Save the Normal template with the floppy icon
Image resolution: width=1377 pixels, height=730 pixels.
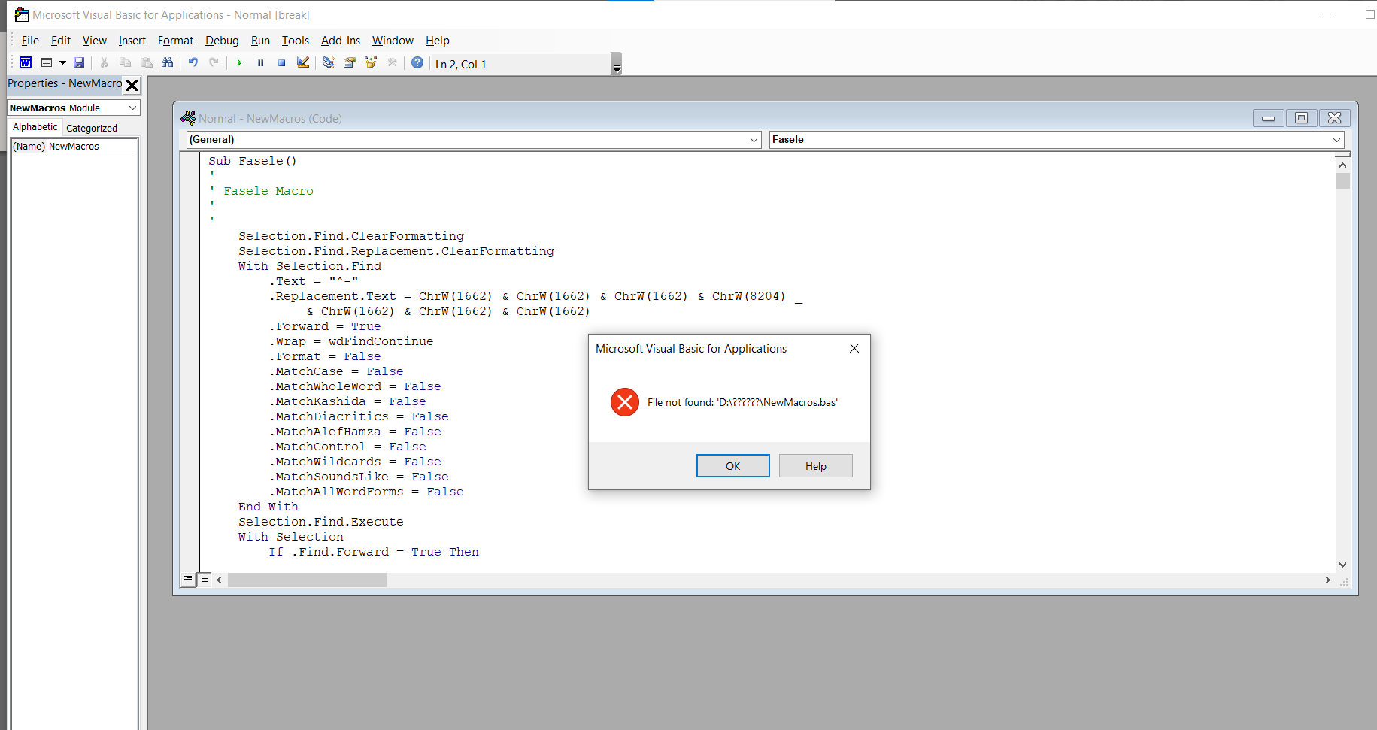(x=79, y=63)
